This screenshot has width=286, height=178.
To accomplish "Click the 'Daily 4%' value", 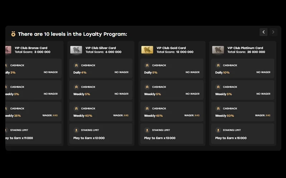I will pos(80,73).
